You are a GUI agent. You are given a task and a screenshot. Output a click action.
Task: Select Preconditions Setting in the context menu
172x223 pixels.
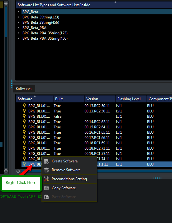pyautogui.click(x=69, y=179)
